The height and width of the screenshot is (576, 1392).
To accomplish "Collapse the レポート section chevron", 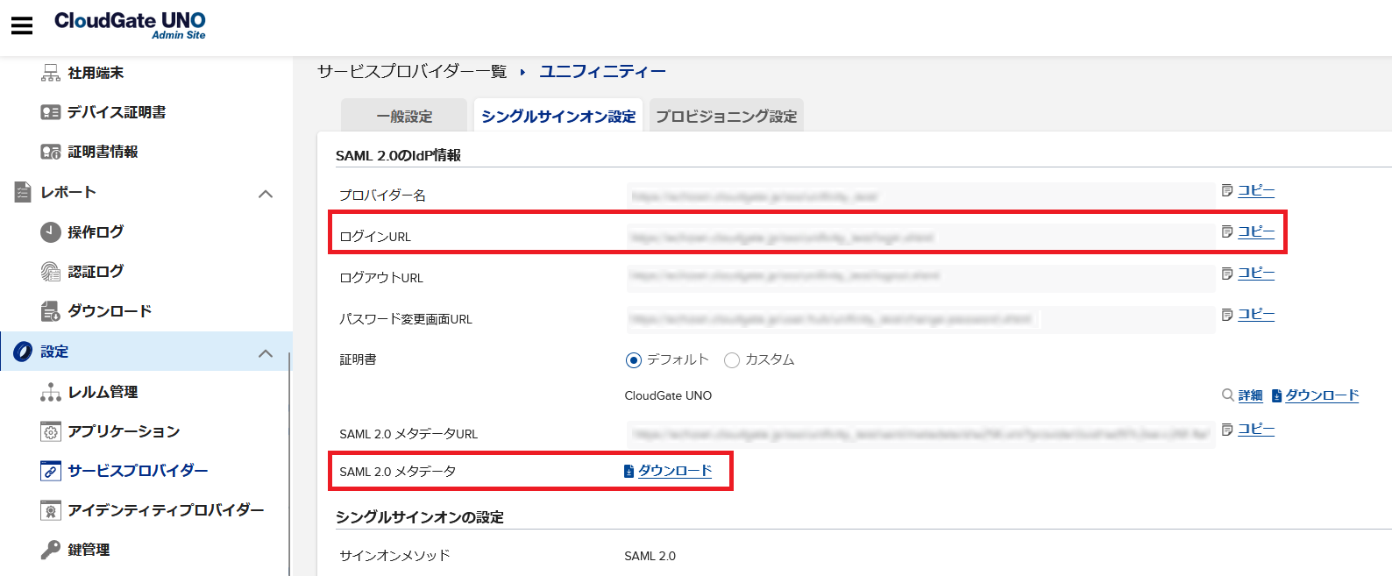I will [266, 194].
